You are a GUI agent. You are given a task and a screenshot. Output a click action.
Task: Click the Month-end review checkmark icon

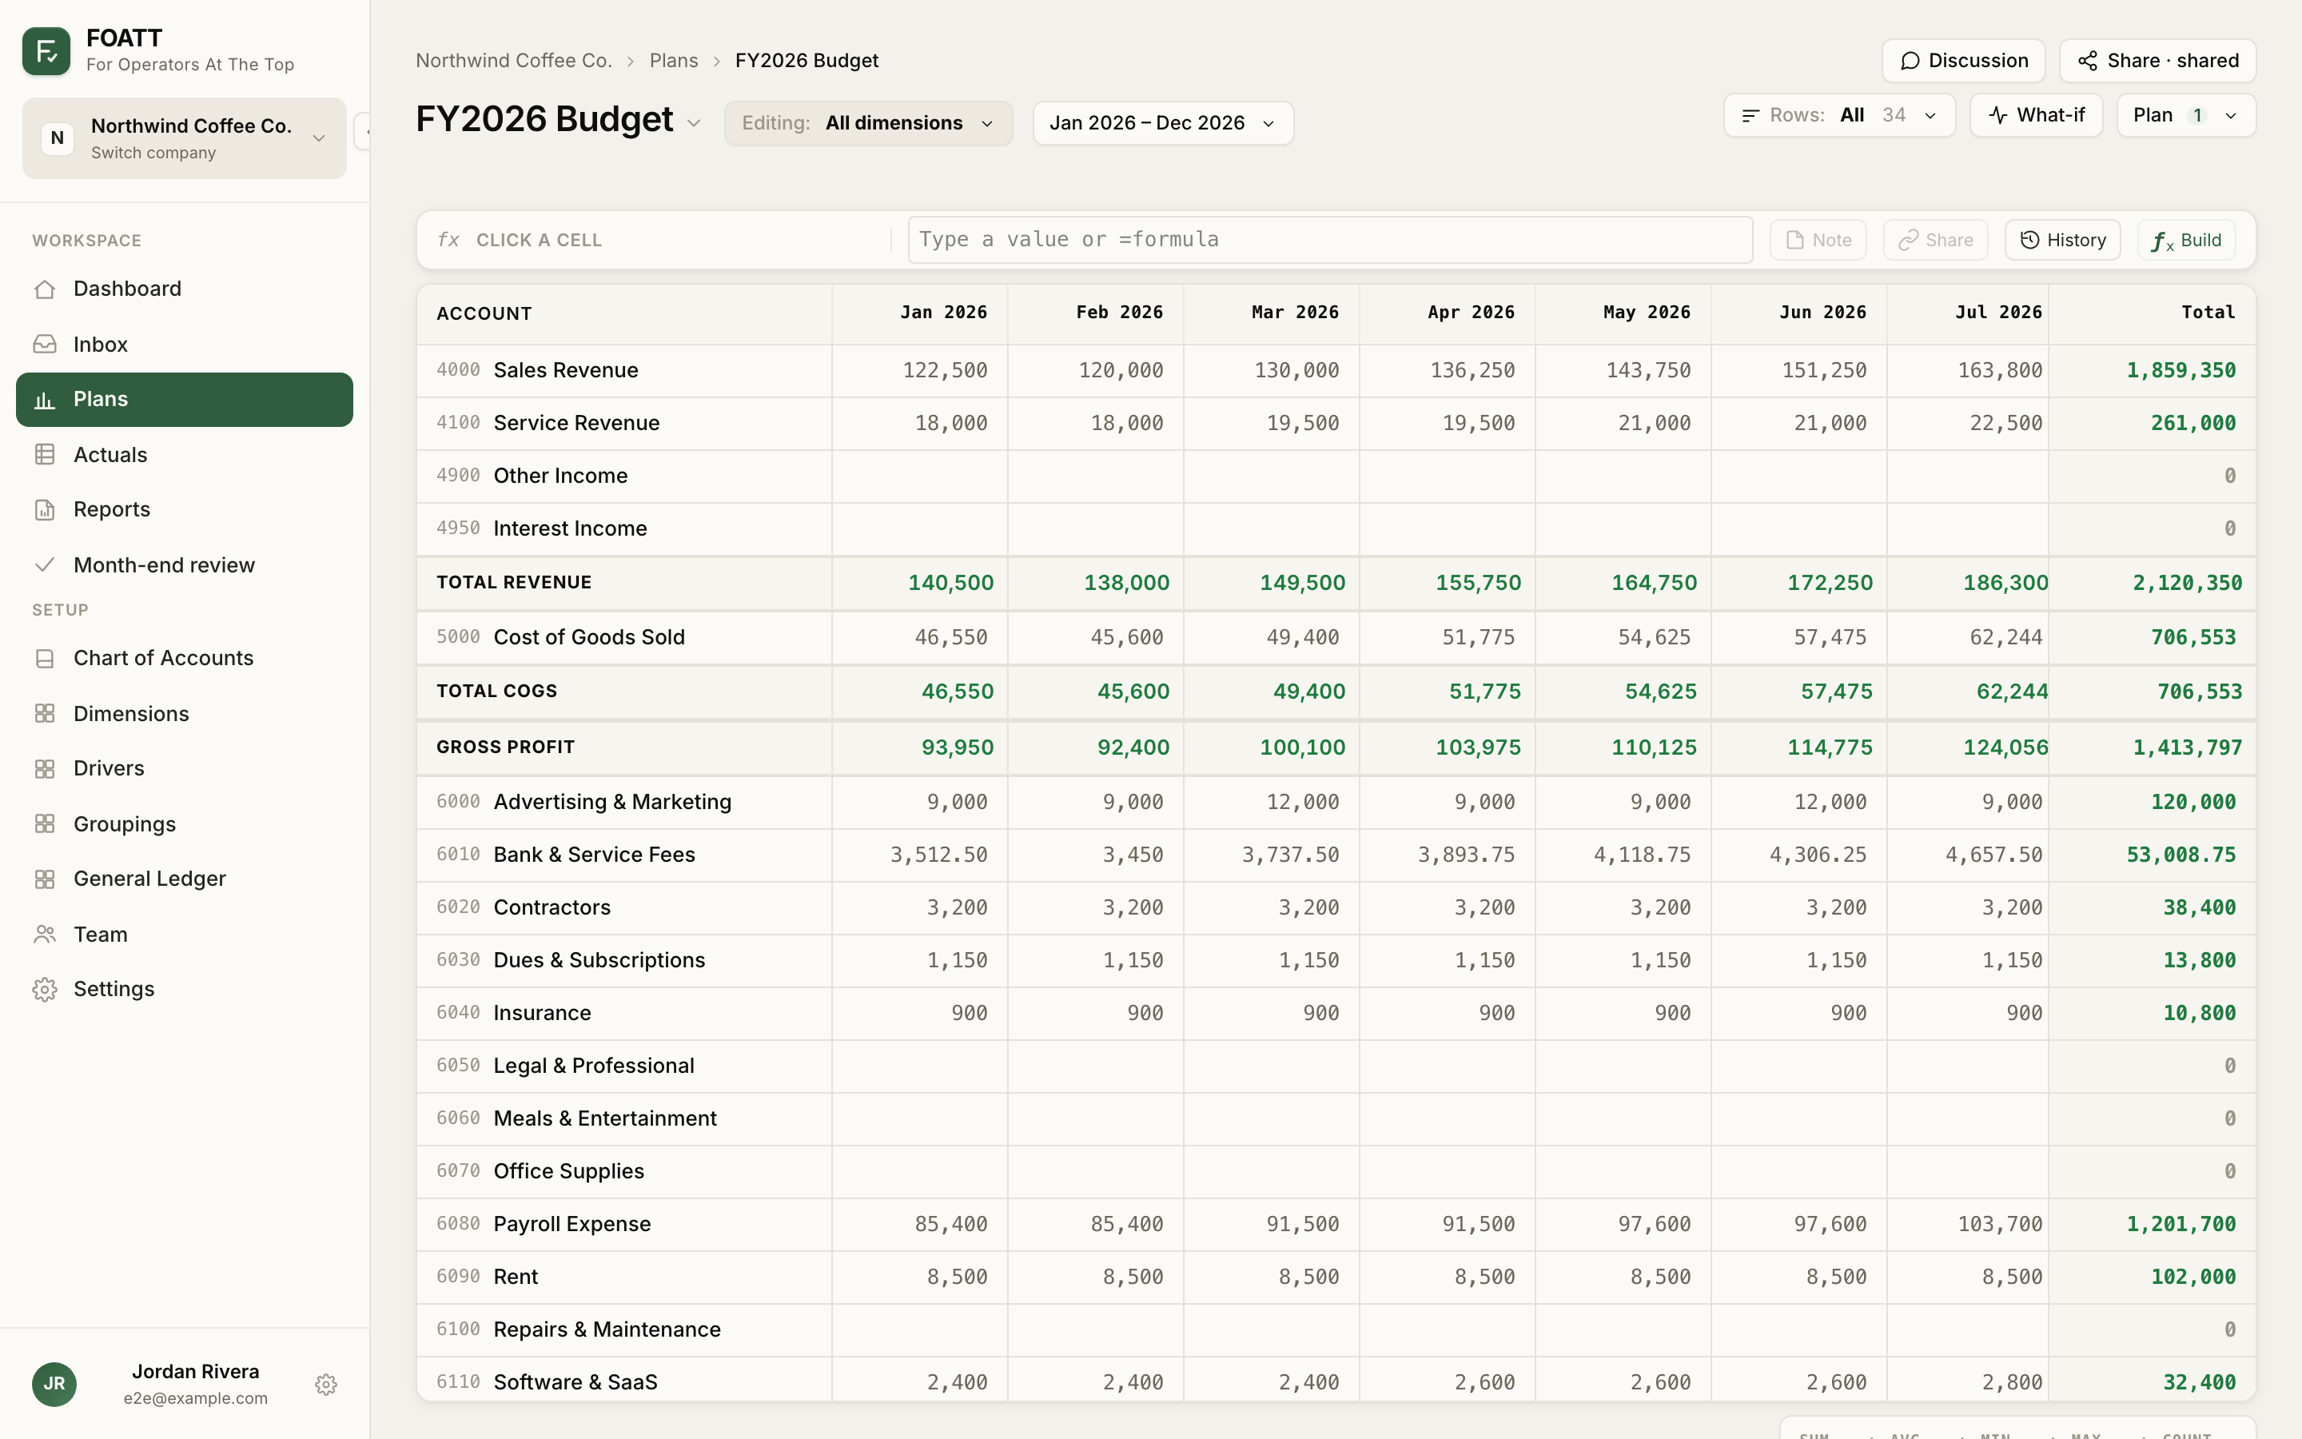click(x=45, y=565)
